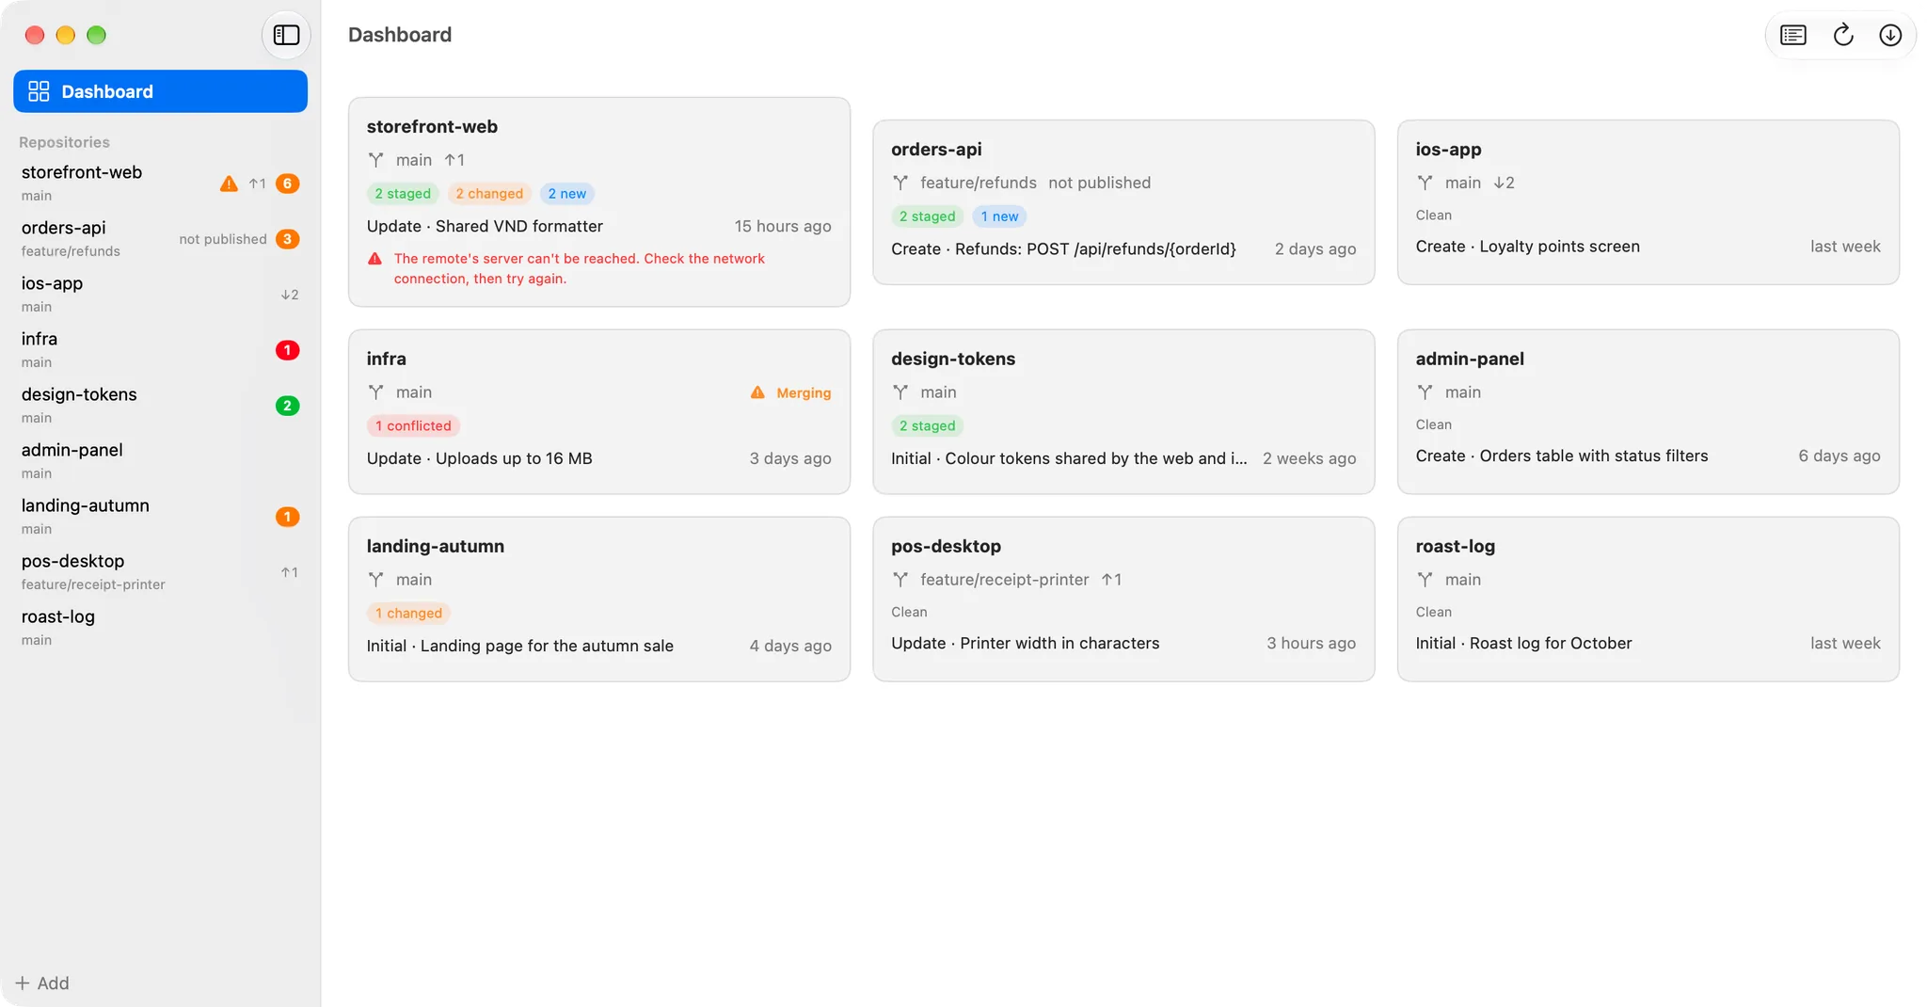Open the ios-app card title
Screen dimensions: 1927x1007
pyautogui.click(x=1448, y=149)
